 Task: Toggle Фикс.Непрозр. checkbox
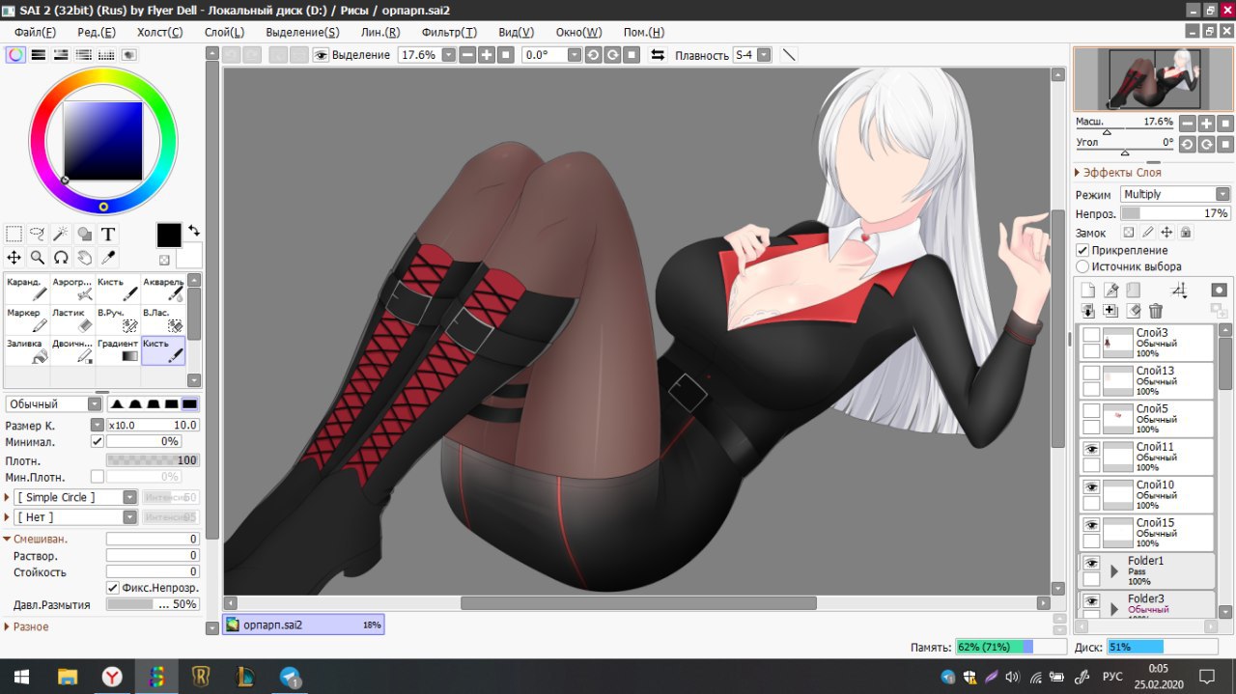[x=113, y=587]
